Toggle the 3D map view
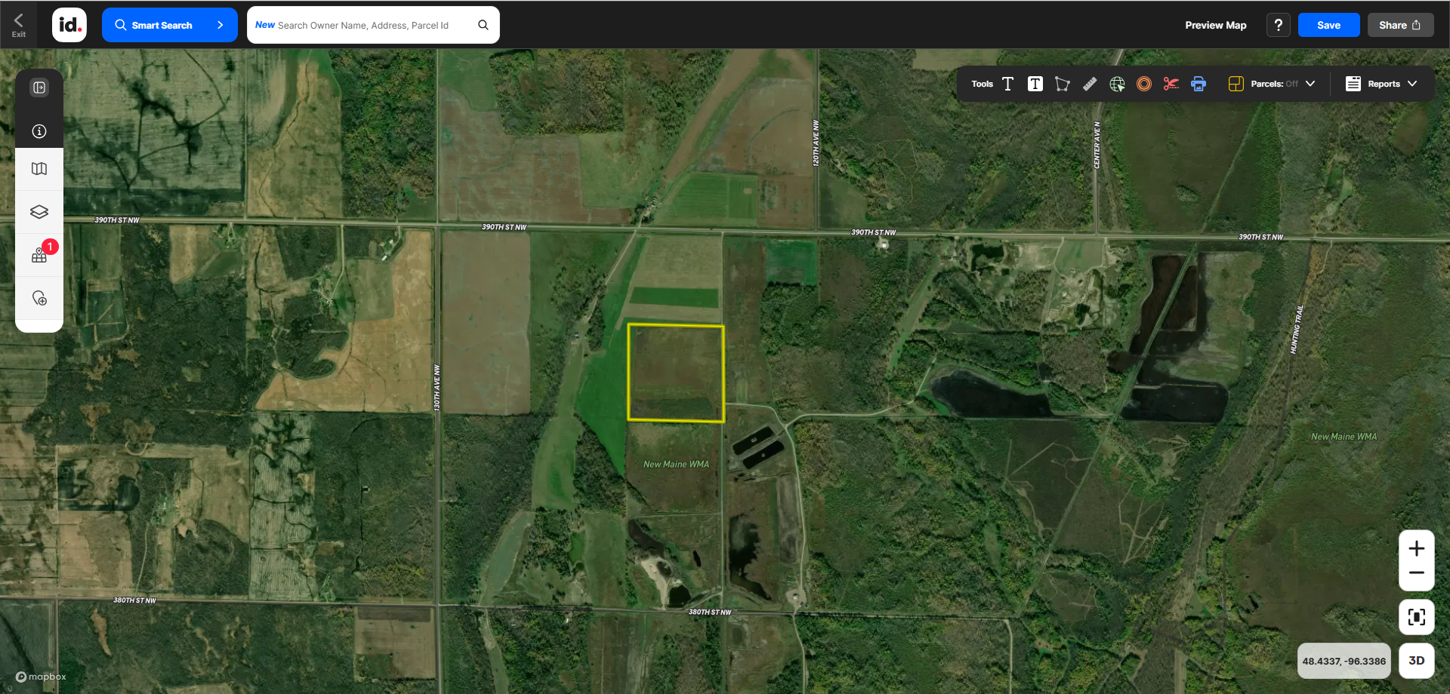This screenshot has height=694, width=1450. point(1416,661)
